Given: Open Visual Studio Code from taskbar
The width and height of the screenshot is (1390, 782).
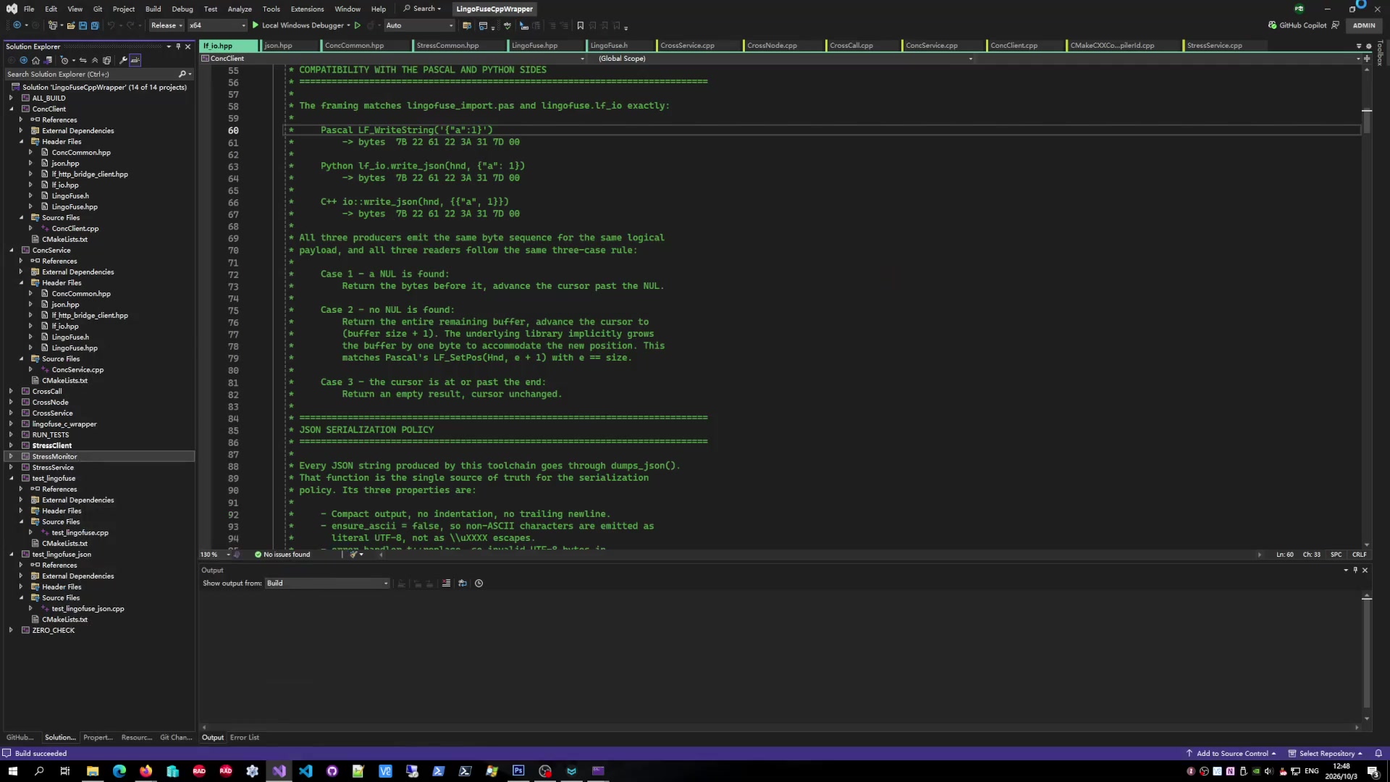Looking at the screenshot, I should point(306,771).
